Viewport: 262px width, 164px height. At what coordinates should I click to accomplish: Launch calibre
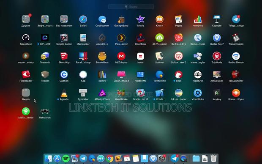pyautogui.click(x=102, y=74)
